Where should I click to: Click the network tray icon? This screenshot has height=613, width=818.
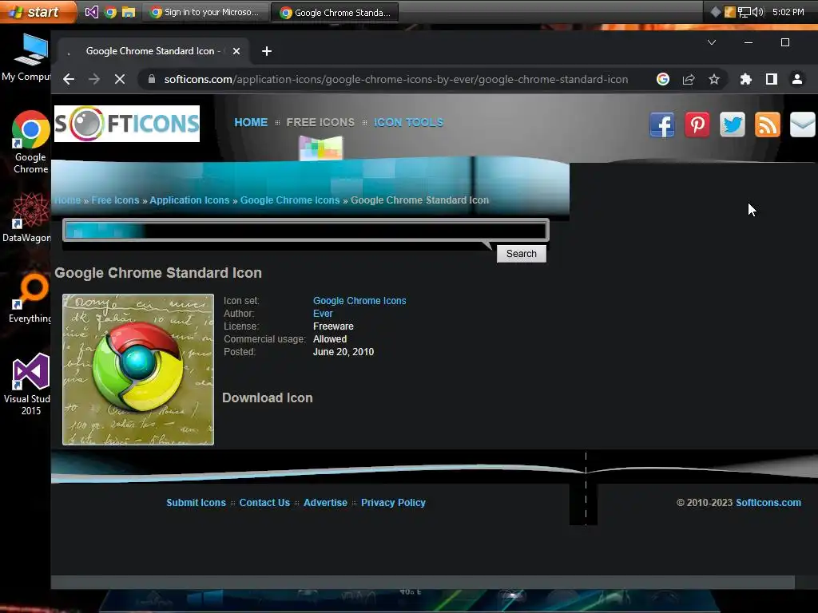[744, 12]
